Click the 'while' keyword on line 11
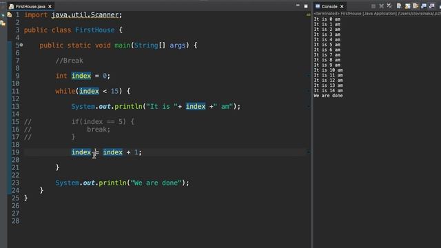This screenshot has height=248, width=441. 65,91
